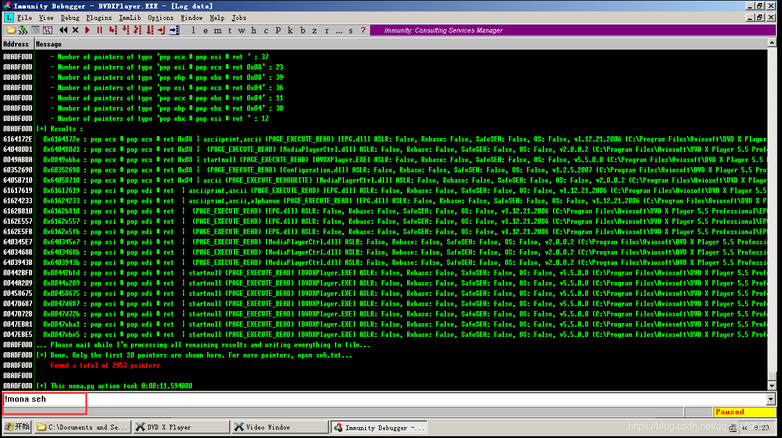The height and width of the screenshot is (438, 782).
Task: Open Threads window with 't' button
Action: (x=230, y=30)
